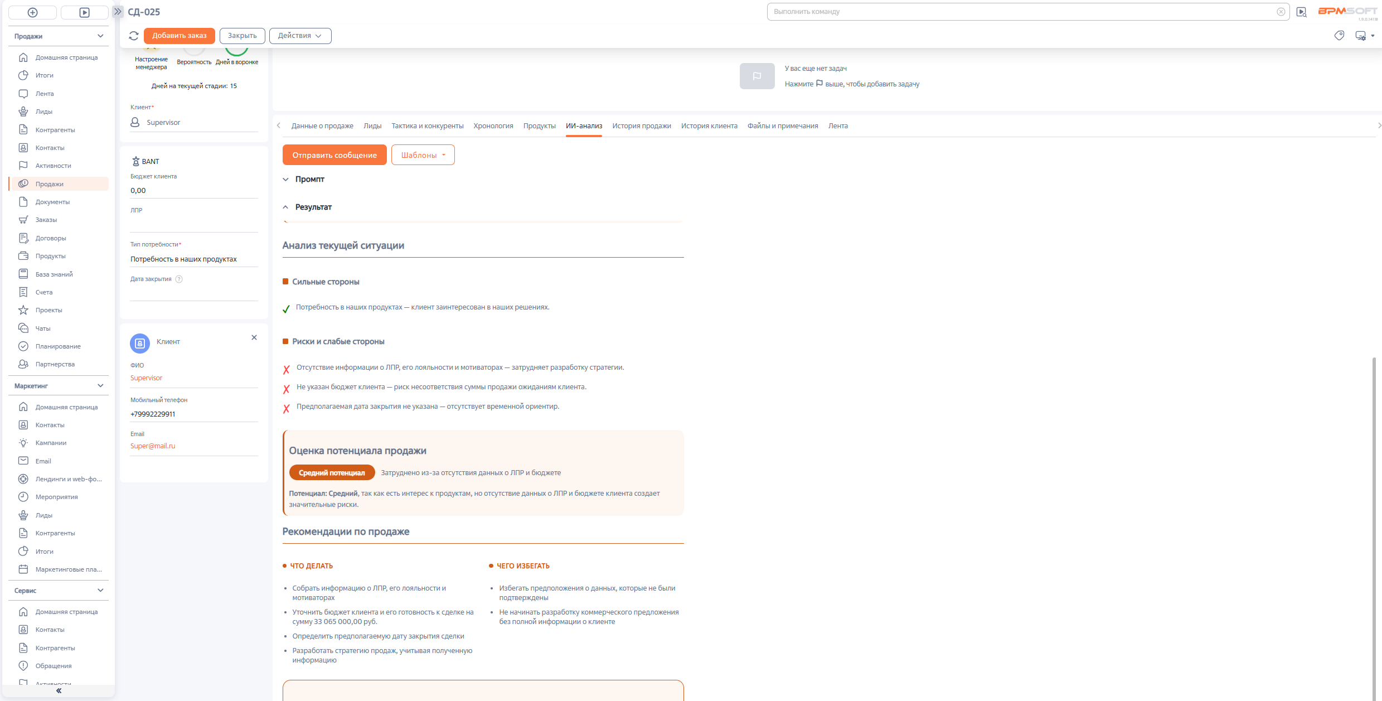The image size is (1382, 701).
Task: Switch to the Хронология tab
Action: tap(493, 125)
